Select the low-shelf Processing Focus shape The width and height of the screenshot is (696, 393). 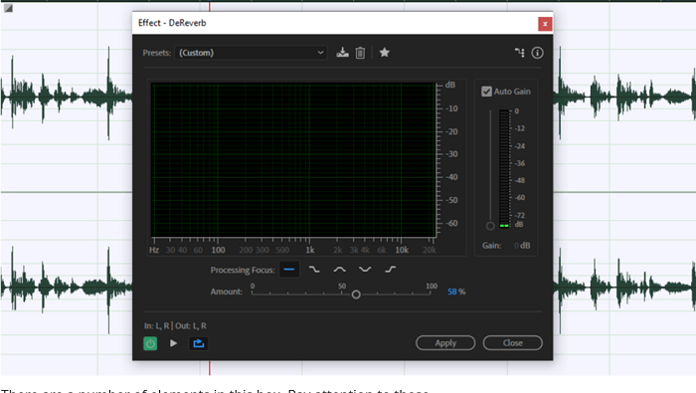point(314,270)
